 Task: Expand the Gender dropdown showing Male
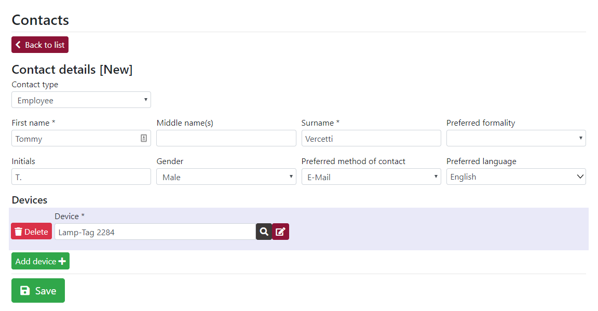click(226, 177)
